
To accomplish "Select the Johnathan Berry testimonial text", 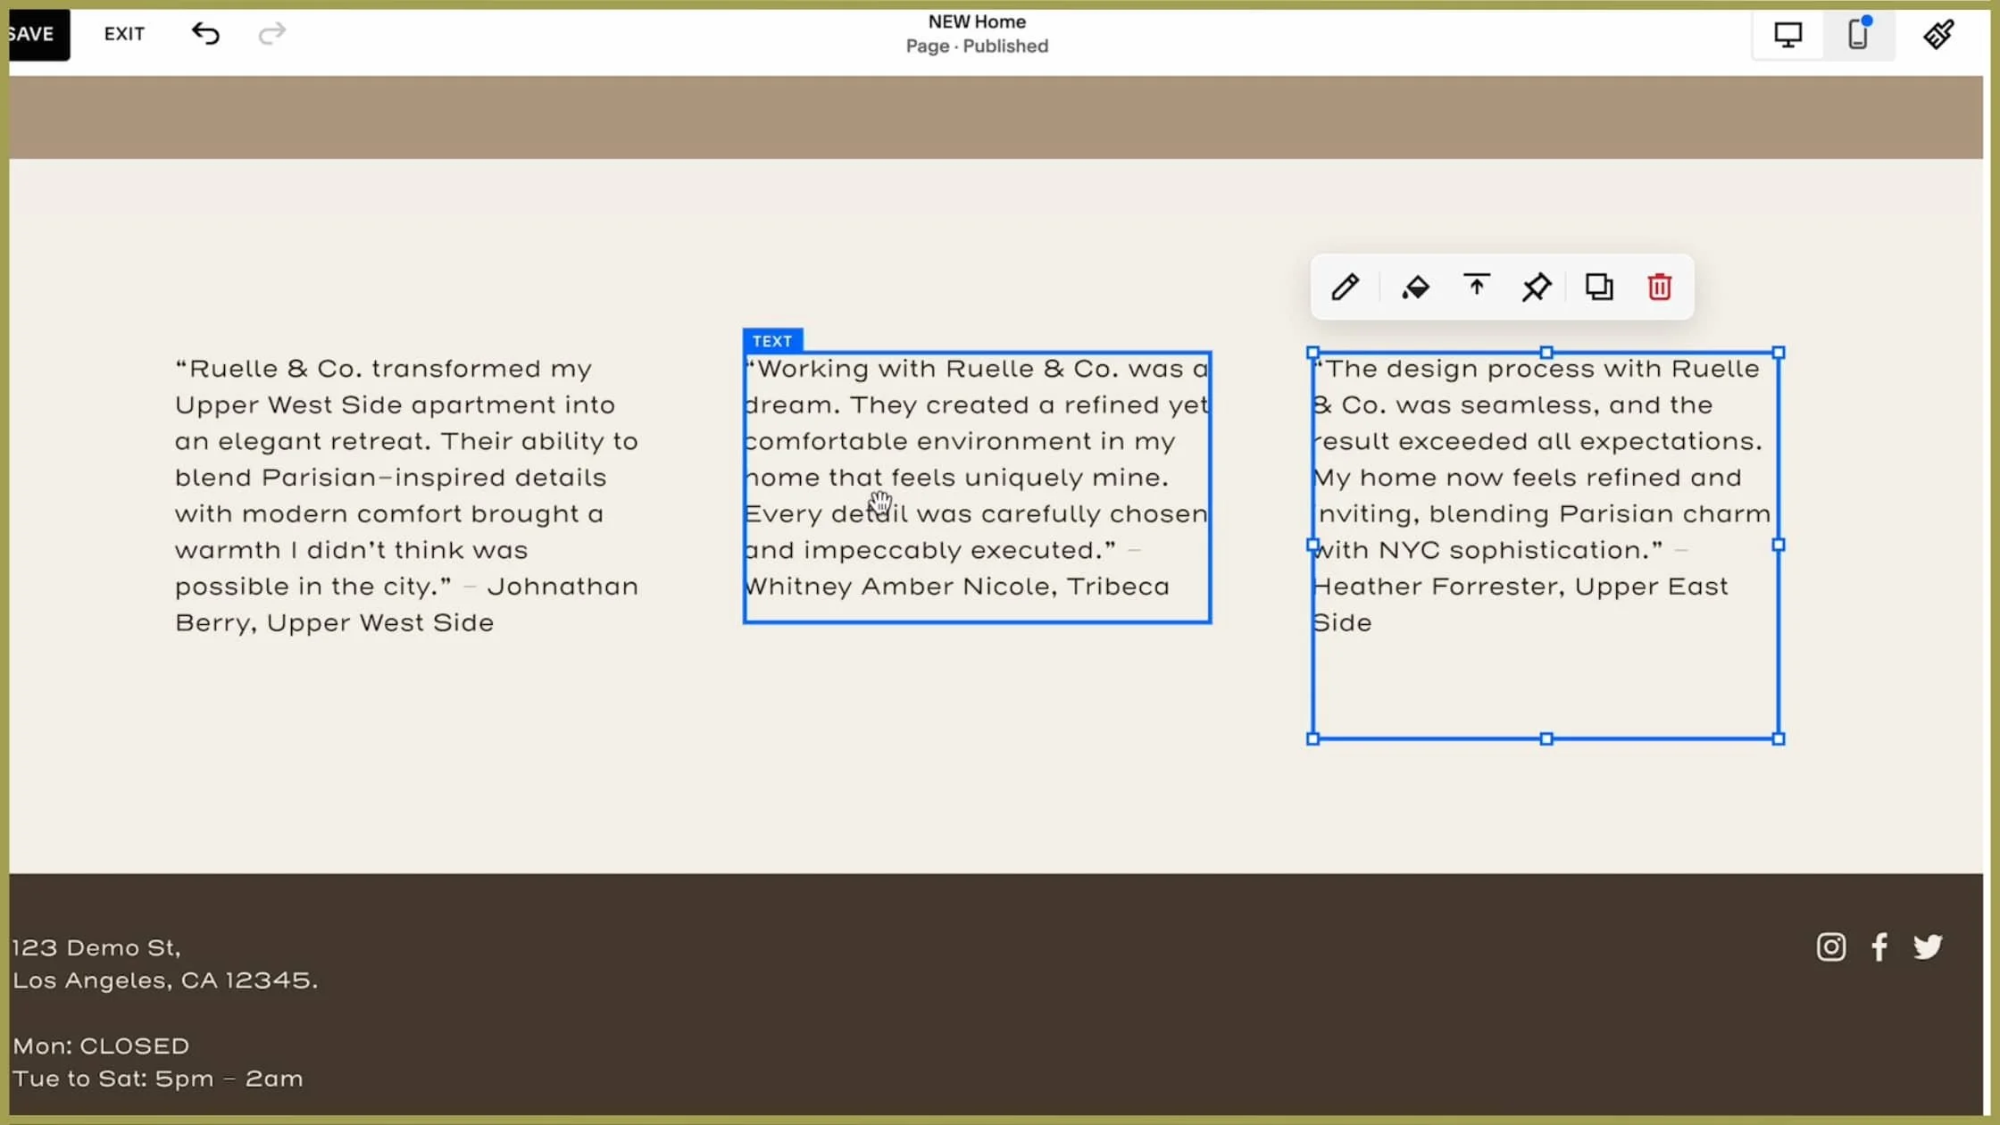I will [x=406, y=496].
